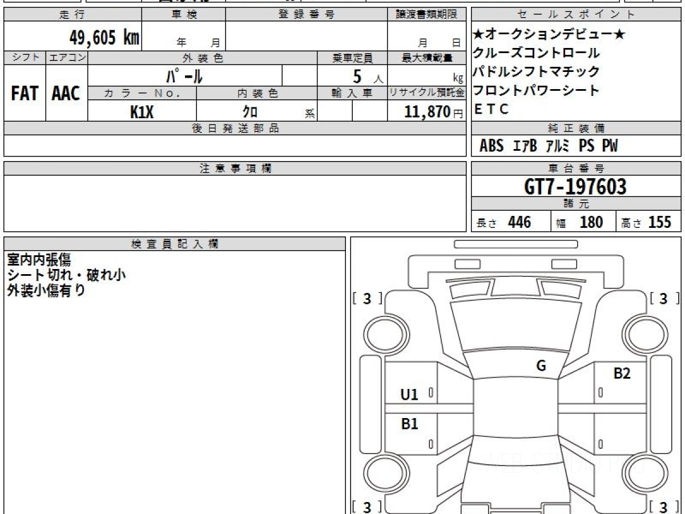Click the rear-left tire rating [3]
685x514 pixels.
point(367,507)
